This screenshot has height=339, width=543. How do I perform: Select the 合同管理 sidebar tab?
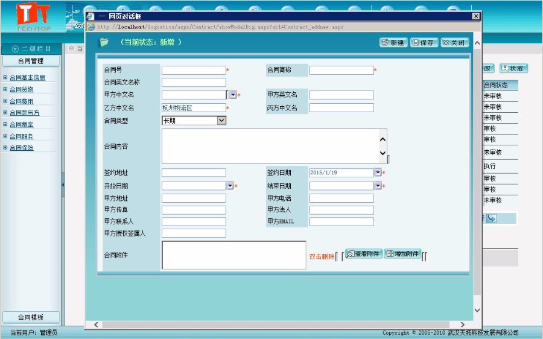pos(31,61)
